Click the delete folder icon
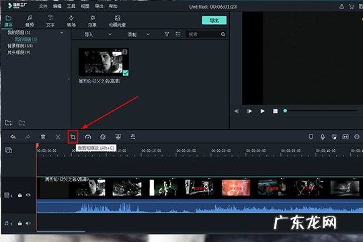This screenshot has height=242, width=363. (22, 123)
